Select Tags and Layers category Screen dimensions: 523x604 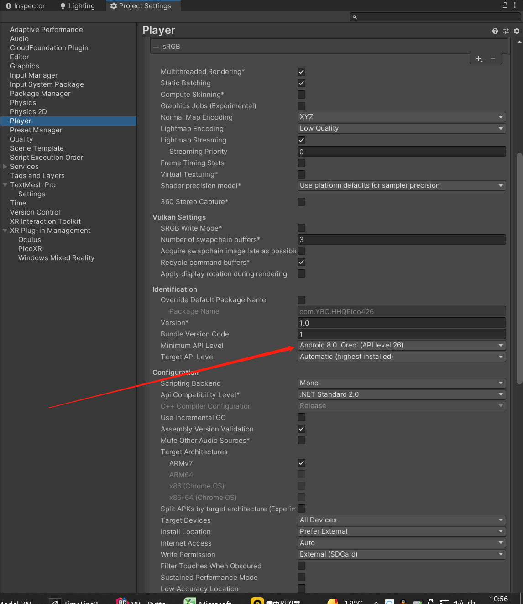tap(37, 176)
